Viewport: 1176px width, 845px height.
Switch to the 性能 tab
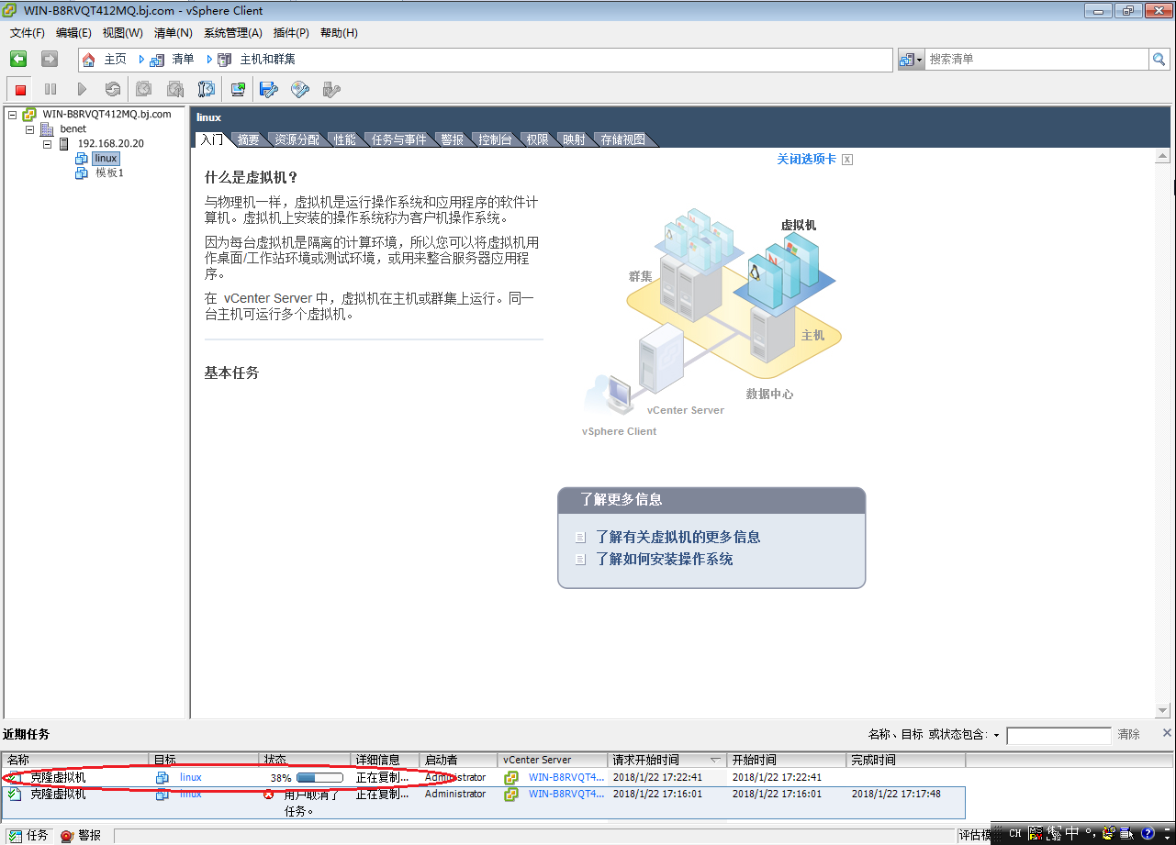(x=345, y=140)
